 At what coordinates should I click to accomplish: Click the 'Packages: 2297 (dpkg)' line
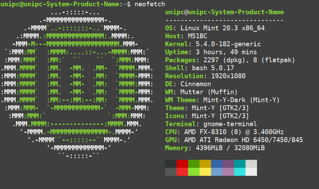(230, 60)
